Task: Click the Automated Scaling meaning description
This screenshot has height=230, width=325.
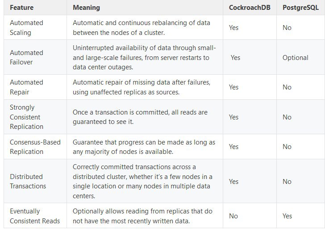Action: point(142,28)
